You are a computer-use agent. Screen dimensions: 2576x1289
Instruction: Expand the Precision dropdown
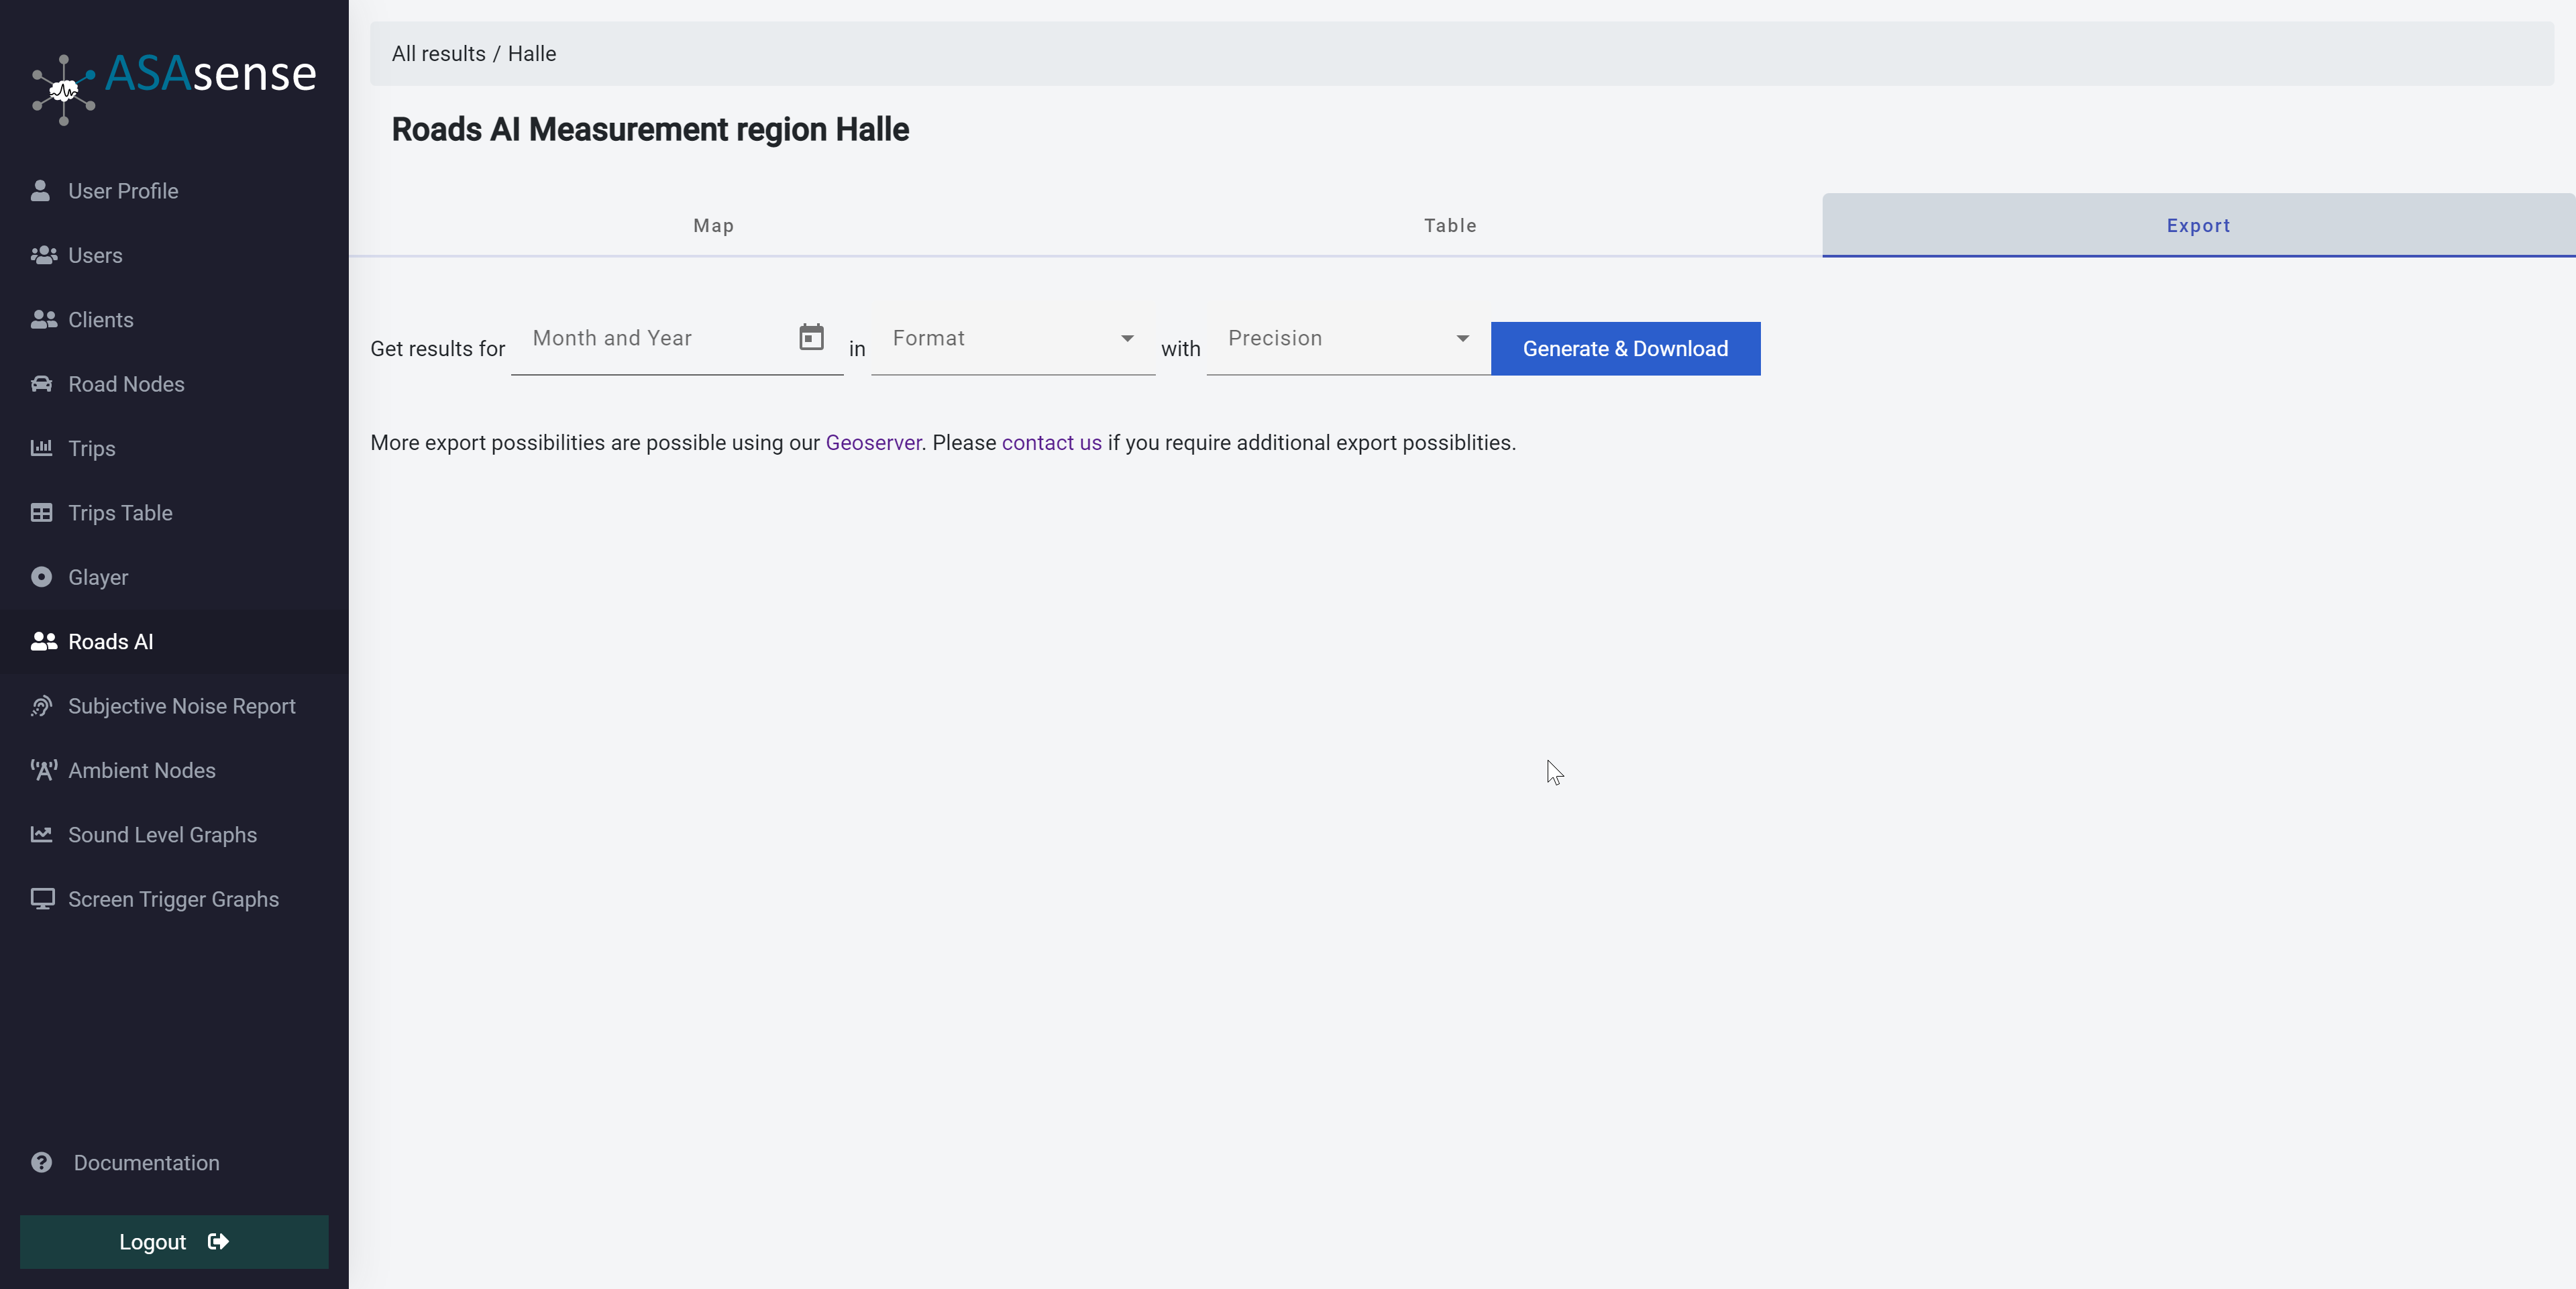coord(1347,339)
